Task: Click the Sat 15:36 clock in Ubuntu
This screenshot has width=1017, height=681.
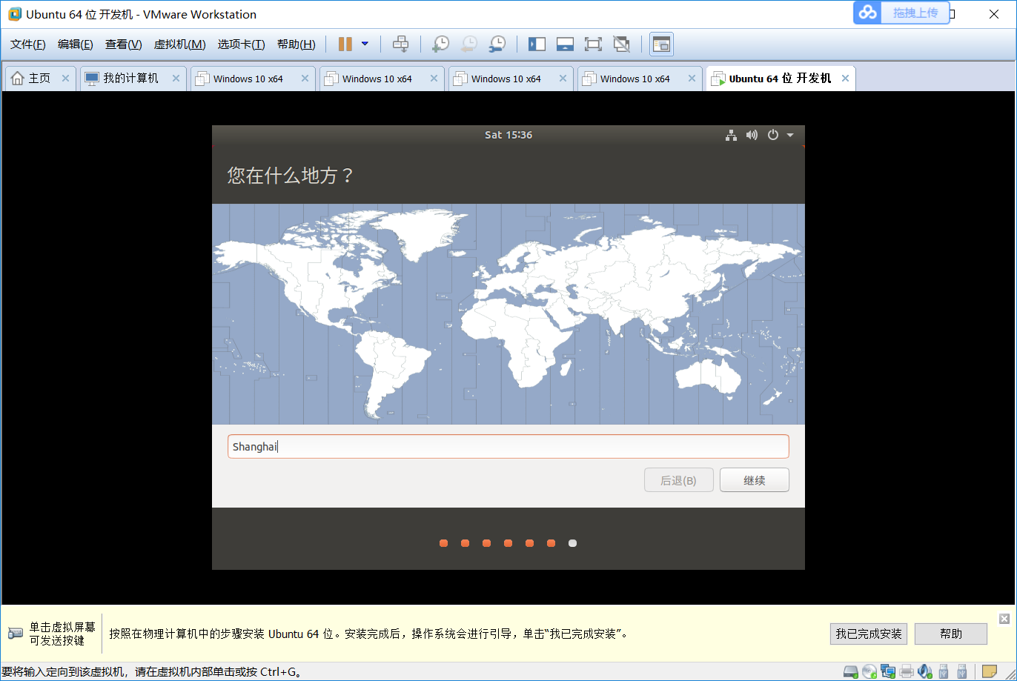Action: [x=508, y=135]
